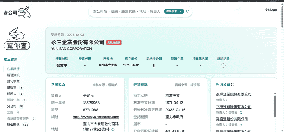Screen dimensions: 284x132
Task: Click 臺北市大安區 location value
Action: coord(108,65)
